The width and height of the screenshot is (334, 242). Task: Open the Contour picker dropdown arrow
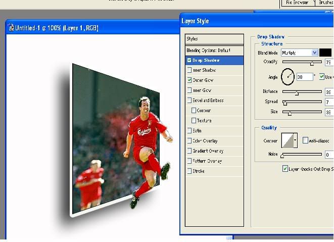pyautogui.click(x=295, y=140)
